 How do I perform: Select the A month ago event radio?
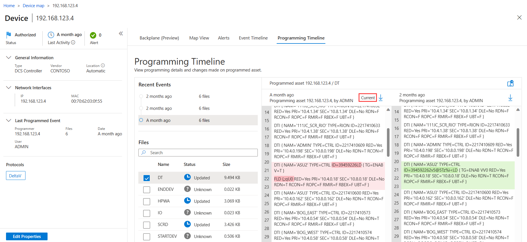(x=141, y=120)
